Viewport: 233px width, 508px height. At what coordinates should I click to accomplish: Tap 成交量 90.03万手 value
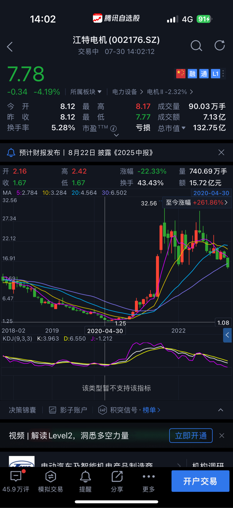pyautogui.click(x=207, y=106)
